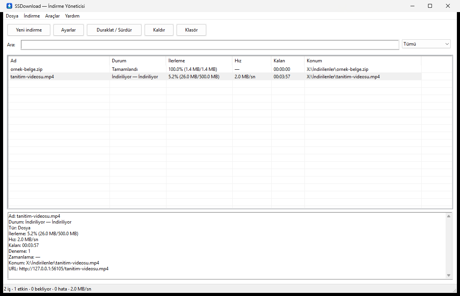Screen dimensions: 460x296
Task: Click Duraklat / Sürdür button
Action: tap(114, 30)
